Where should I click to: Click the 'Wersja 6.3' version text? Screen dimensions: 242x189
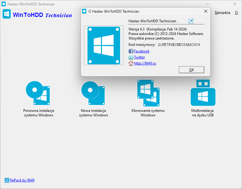[136, 29]
